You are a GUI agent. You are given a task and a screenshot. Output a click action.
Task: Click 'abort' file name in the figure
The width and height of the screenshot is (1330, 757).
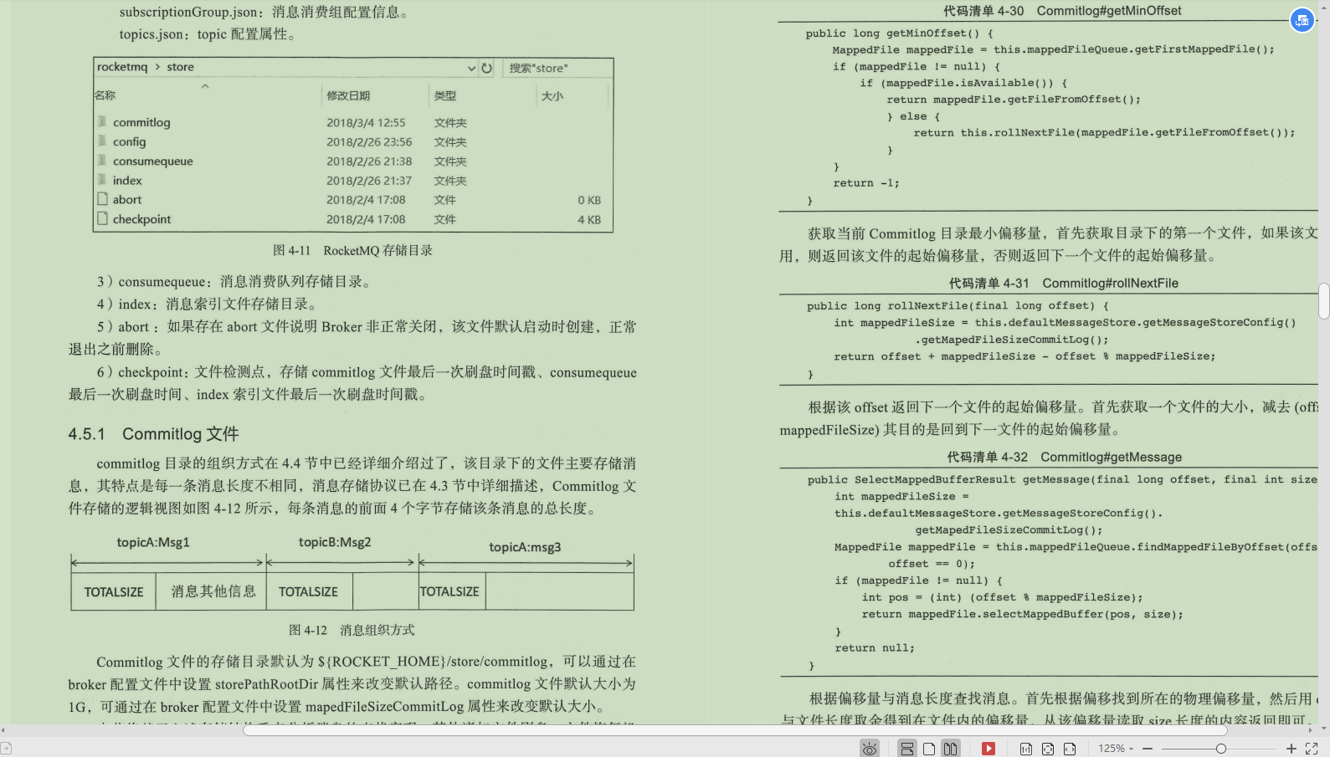(127, 200)
